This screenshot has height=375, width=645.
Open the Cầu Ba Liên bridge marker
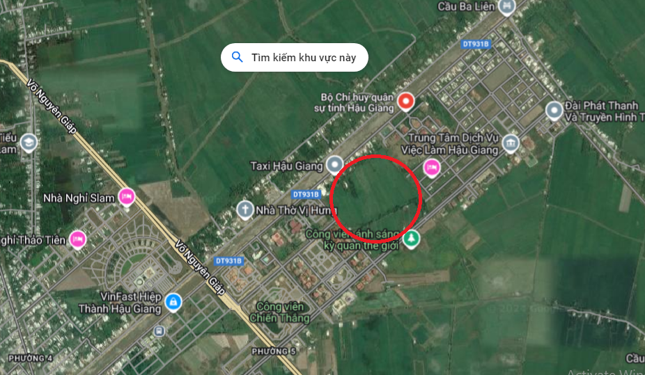point(506,6)
